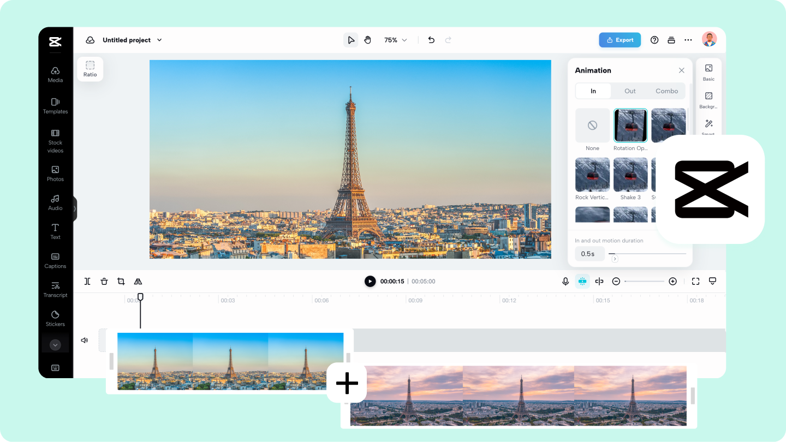The height and width of the screenshot is (442, 786).
Task: Open the Crop tool for the clip
Action: tap(121, 281)
